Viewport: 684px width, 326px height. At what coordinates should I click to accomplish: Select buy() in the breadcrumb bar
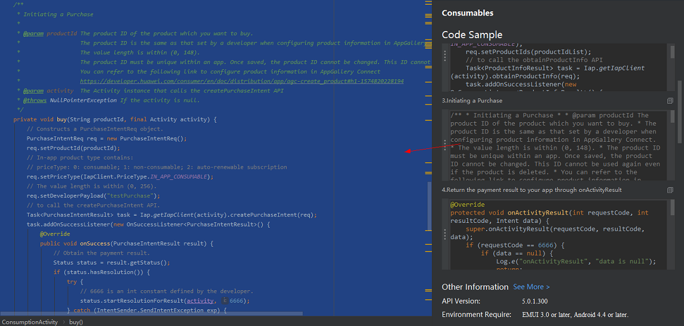click(x=76, y=322)
